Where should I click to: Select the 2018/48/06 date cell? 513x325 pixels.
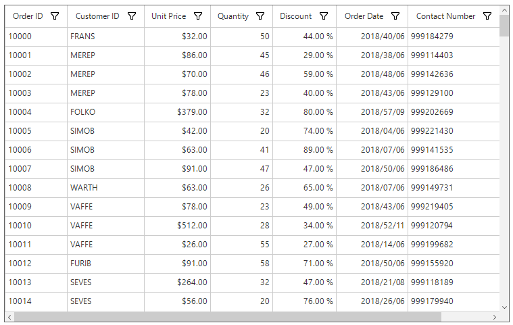[x=372, y=74]
